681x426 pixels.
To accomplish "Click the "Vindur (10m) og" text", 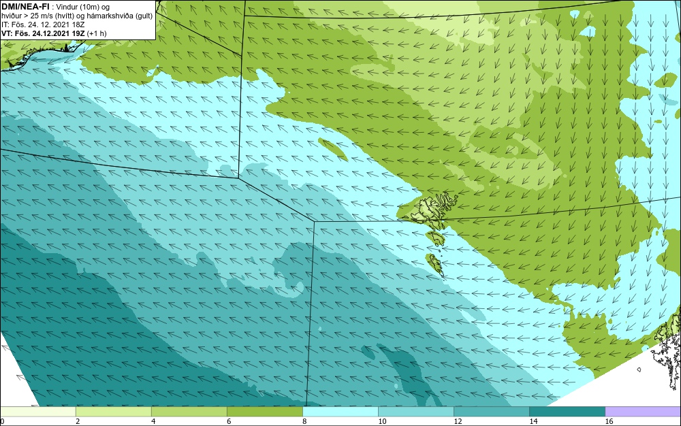I will tap(83, 7).
